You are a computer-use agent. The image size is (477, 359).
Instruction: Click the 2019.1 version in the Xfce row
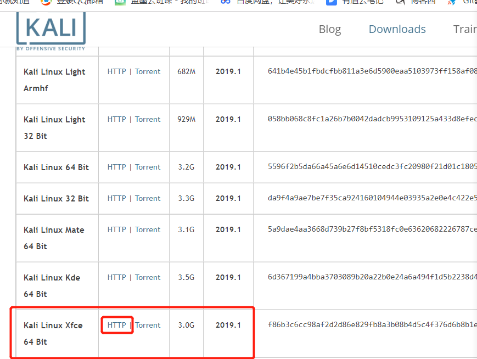tap(228, 325)
